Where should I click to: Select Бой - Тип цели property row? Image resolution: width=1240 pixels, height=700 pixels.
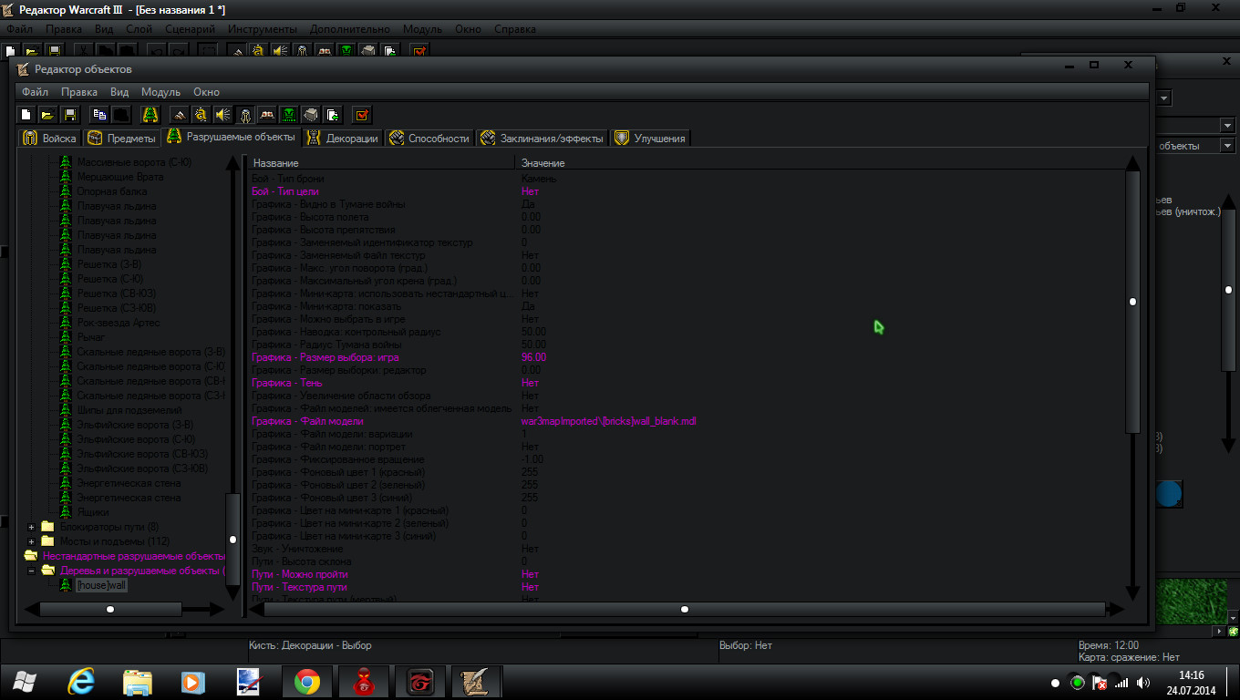(686, 191)
